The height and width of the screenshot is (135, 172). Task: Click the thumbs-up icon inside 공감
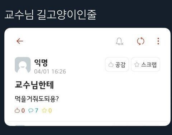(x=111, y=65)
